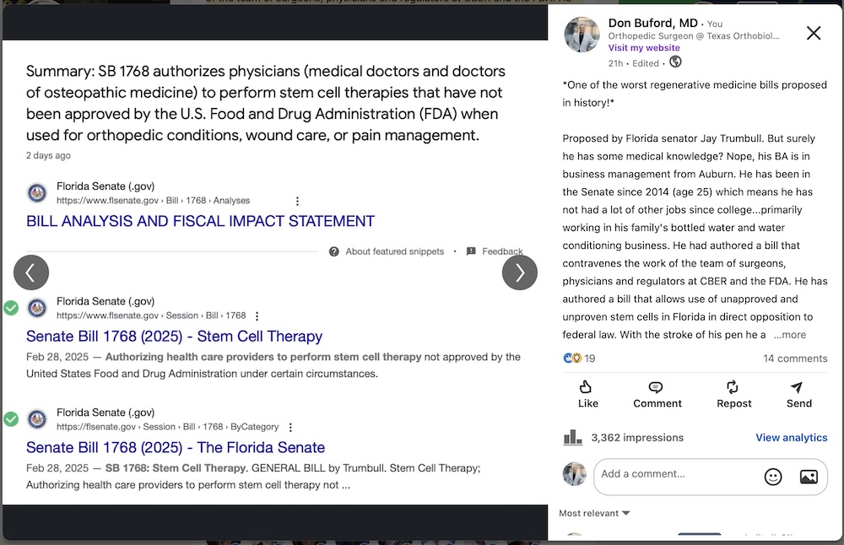Click the impressions bar chart icon
This screenshot has height=545, width=844.
pos(573,437)
